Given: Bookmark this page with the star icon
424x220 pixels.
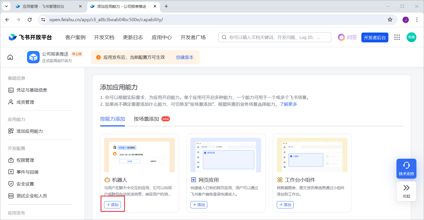Looking at the screenshot, I should click(390, 20).
